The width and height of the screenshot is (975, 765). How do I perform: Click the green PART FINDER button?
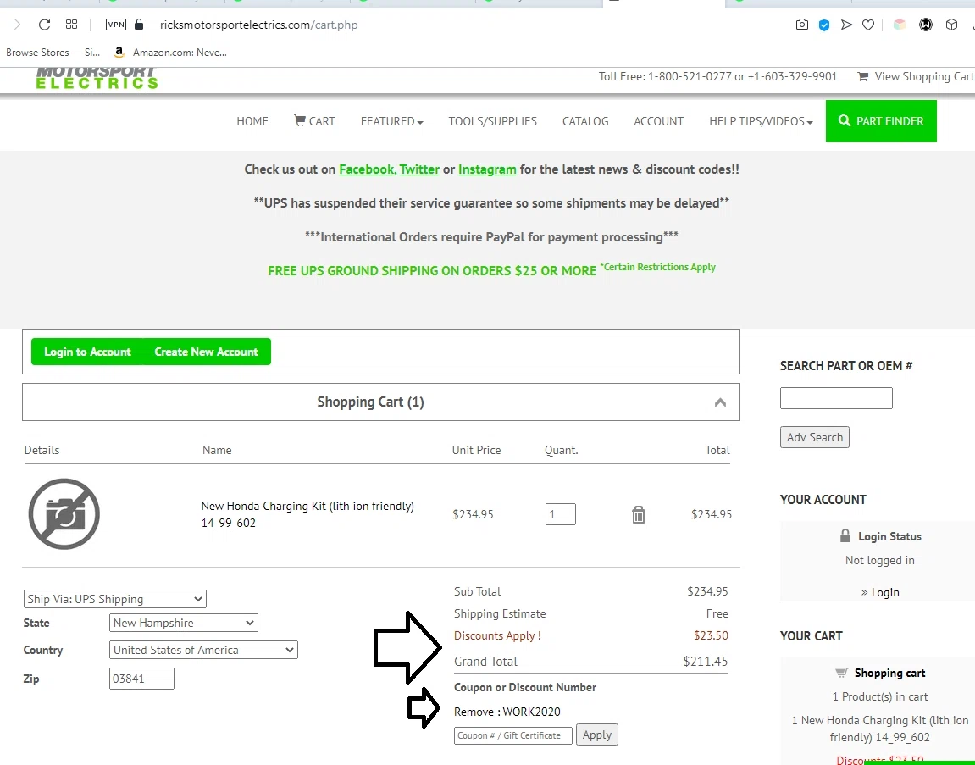coord(881,121)
